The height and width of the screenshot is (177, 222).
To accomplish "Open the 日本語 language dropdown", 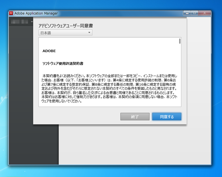I will (66, 33).
